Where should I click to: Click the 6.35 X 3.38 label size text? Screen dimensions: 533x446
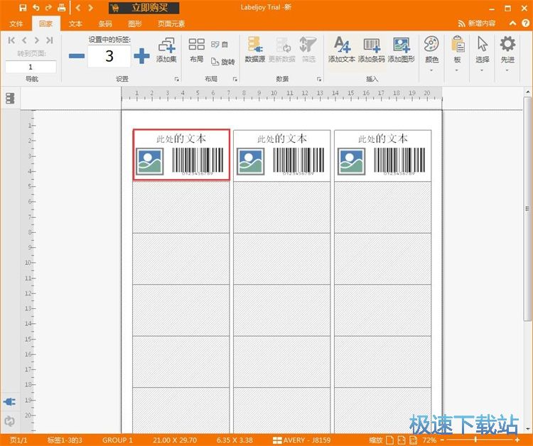(235, 440)
